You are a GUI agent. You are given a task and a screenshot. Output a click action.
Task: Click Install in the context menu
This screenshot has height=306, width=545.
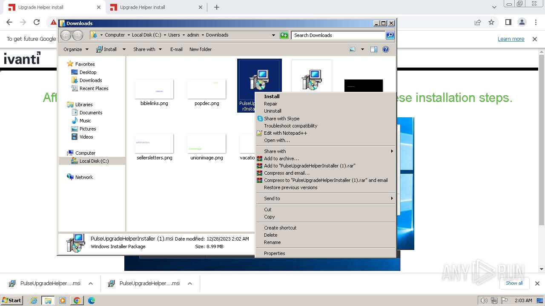[272, 96]
